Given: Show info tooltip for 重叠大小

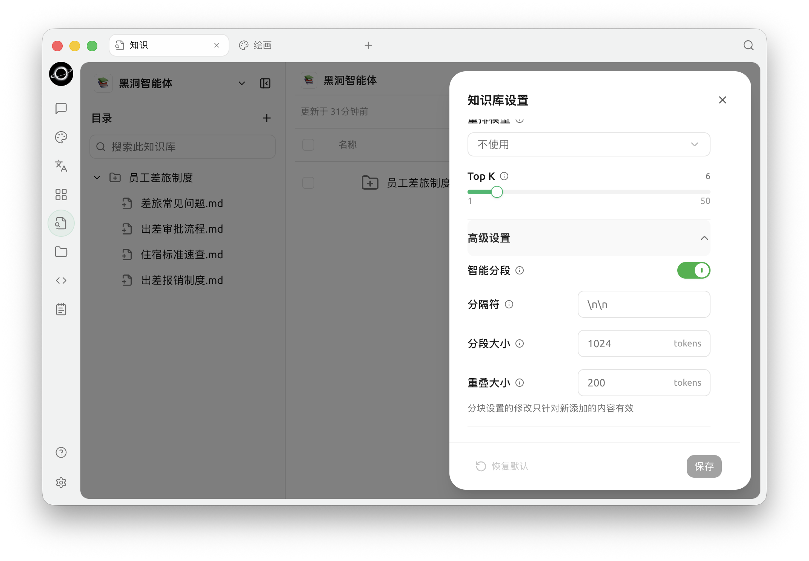Looking at the screenshot, I should point(520,383).
